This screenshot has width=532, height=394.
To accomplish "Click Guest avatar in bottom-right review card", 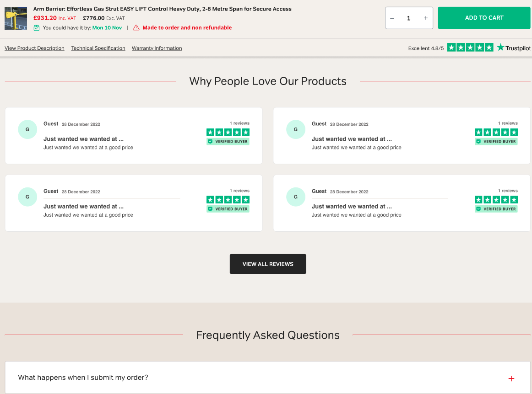I will coord(296,197).
